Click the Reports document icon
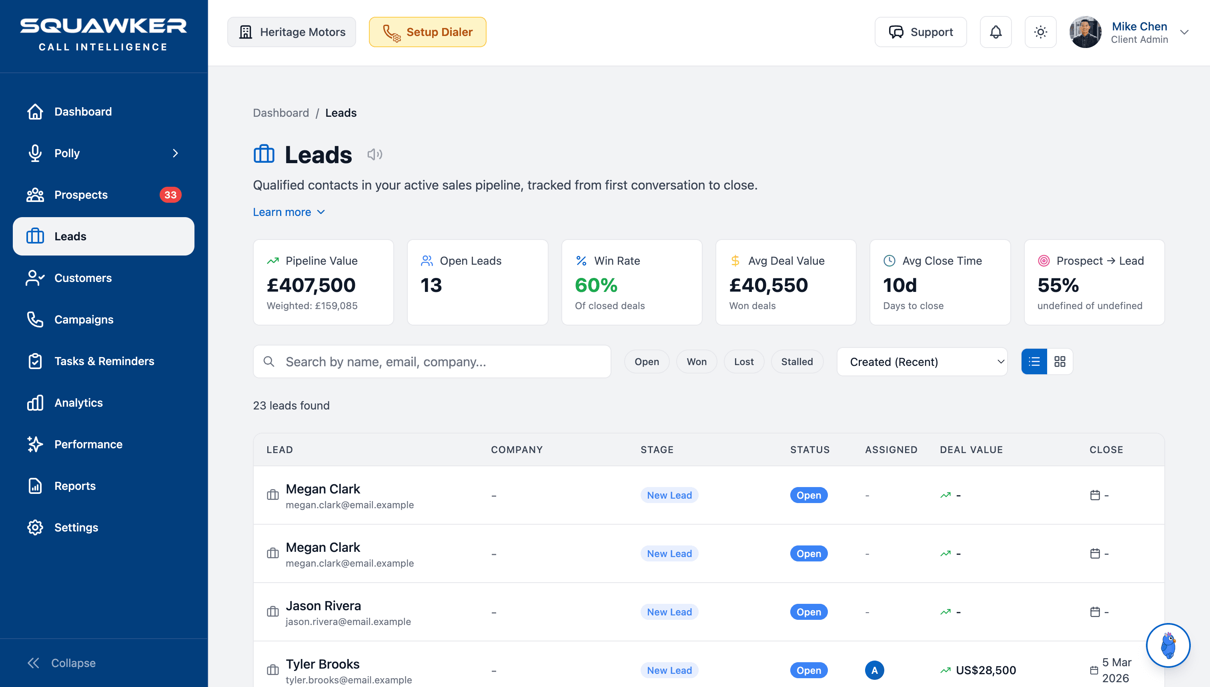Viewport: 1210px width, 687px height. (x=35, y=485)
